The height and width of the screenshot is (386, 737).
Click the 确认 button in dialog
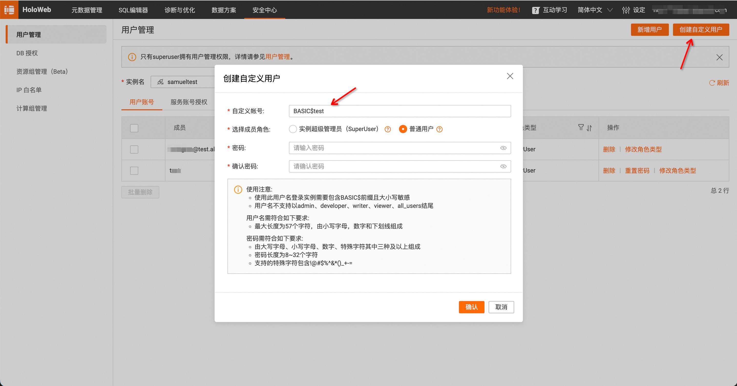pos(471,307)
